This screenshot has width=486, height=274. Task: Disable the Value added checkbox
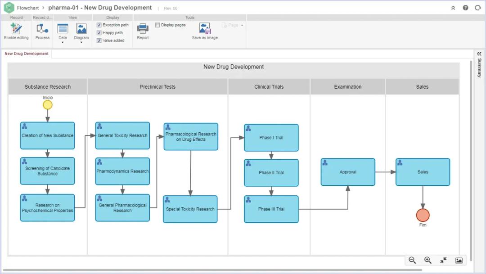tap(99, 40)
